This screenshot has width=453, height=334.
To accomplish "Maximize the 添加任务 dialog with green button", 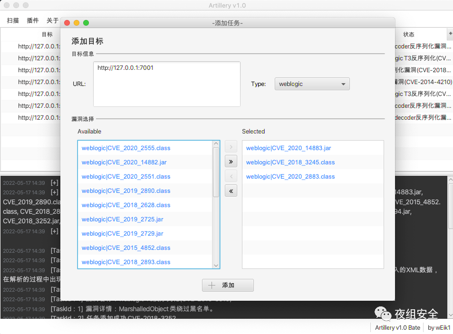I will (x=86, y=23).
